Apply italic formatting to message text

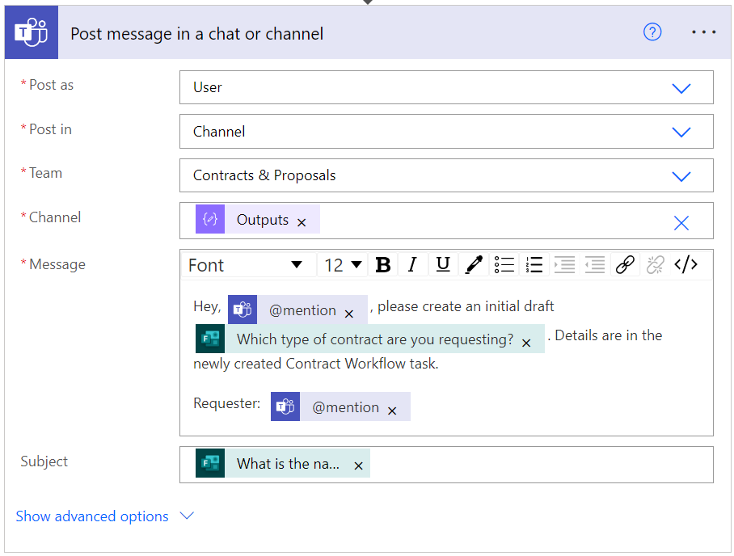click(413, 264)
